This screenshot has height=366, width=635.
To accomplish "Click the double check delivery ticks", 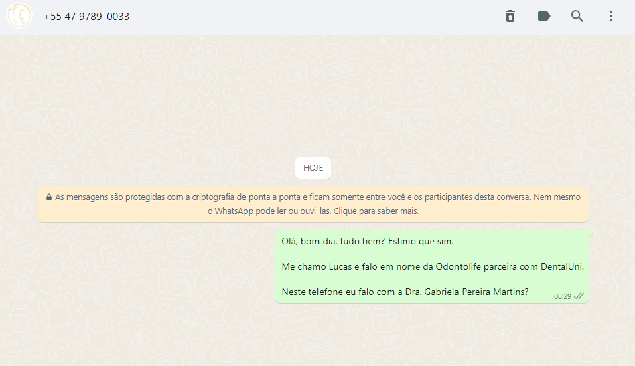I will pos(579,296).
